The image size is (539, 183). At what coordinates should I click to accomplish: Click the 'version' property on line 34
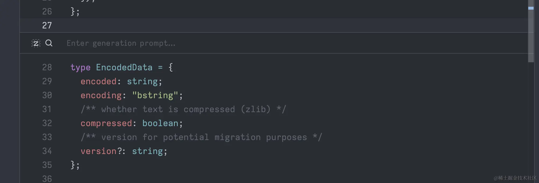(98, 151)
